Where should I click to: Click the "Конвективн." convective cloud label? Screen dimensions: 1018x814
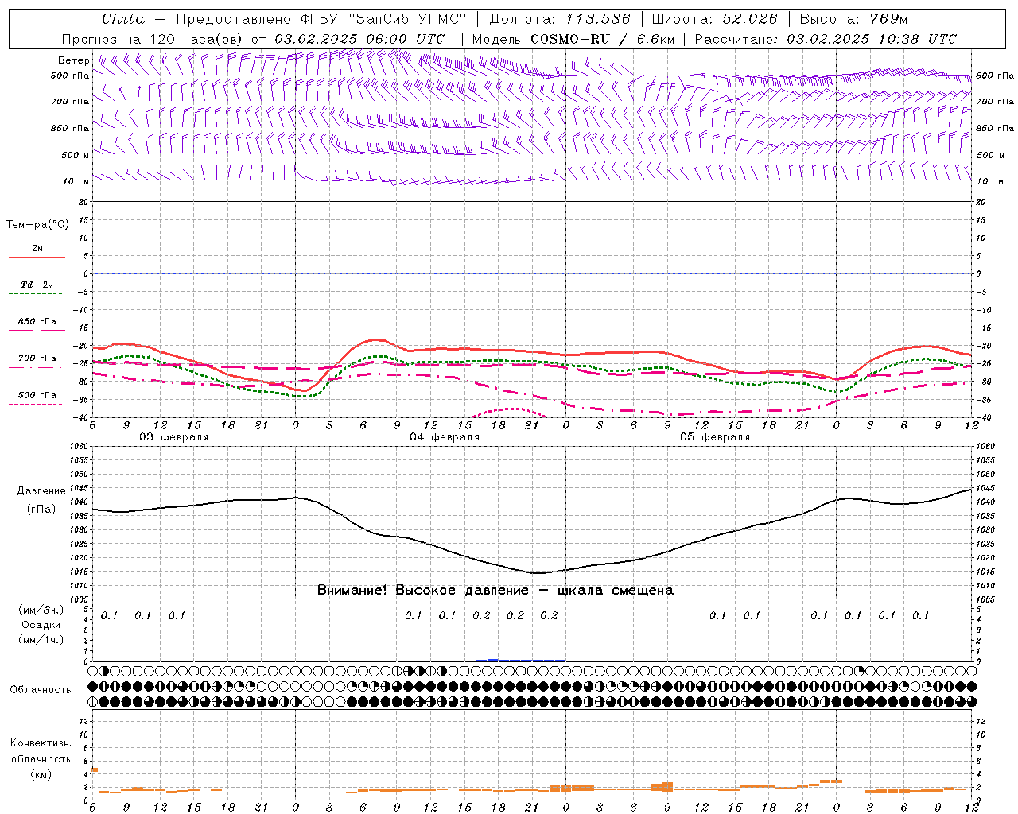pos(41,743)
